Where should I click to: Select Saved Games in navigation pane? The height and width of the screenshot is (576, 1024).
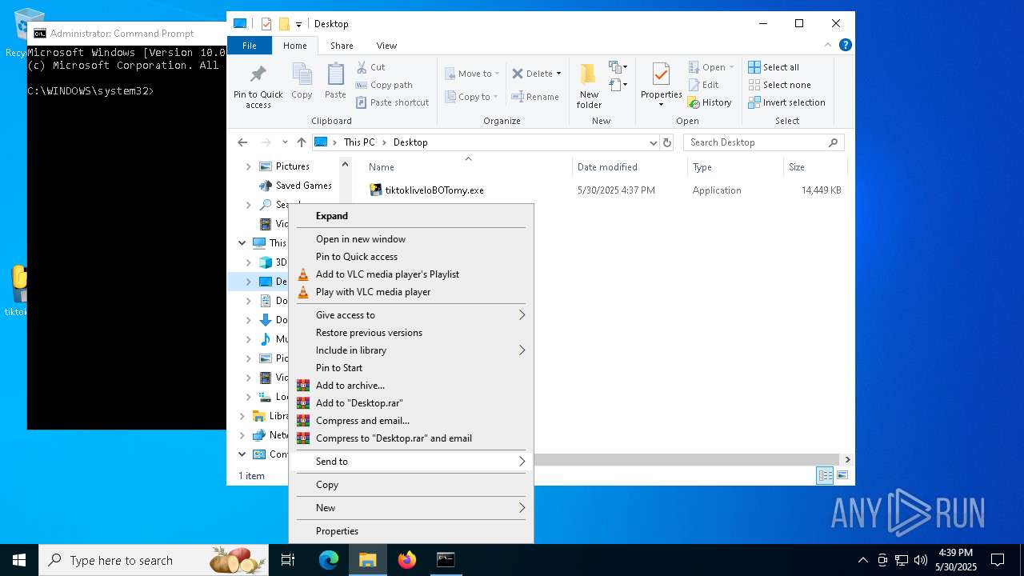pyautogui.click(x=295, y=186)
